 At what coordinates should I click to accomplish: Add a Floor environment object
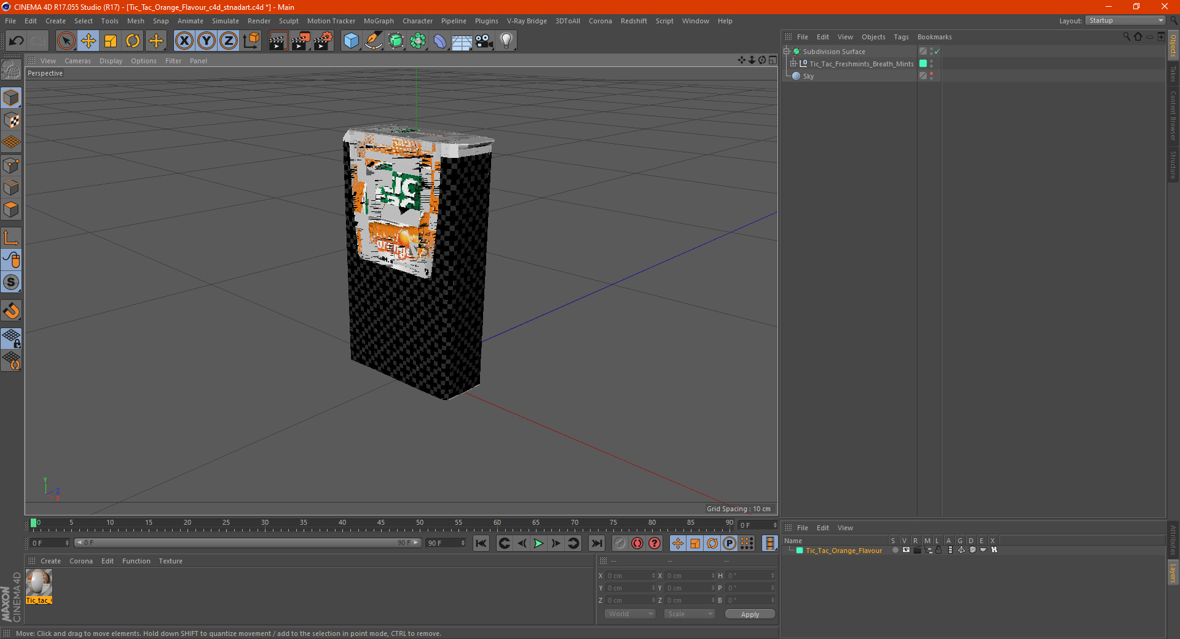coord(462,41)
